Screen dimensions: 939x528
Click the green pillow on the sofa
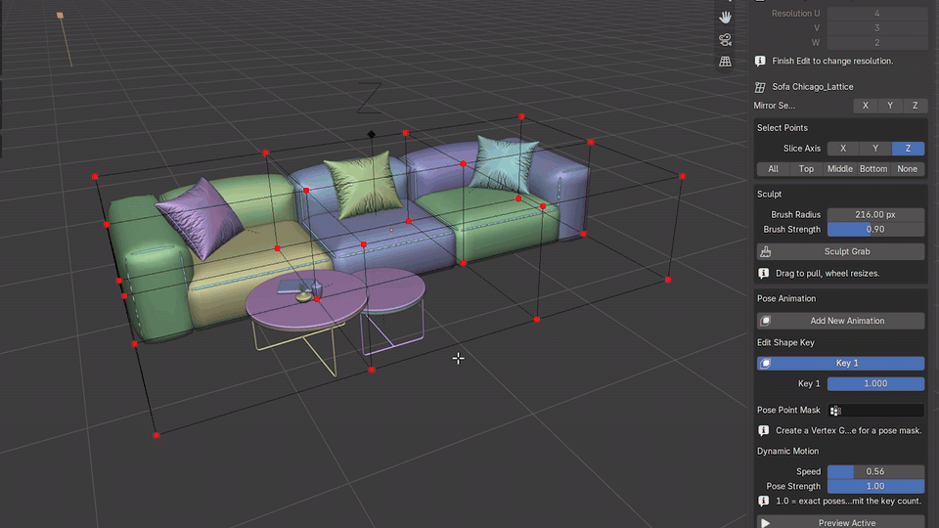(x=364, y=185)
